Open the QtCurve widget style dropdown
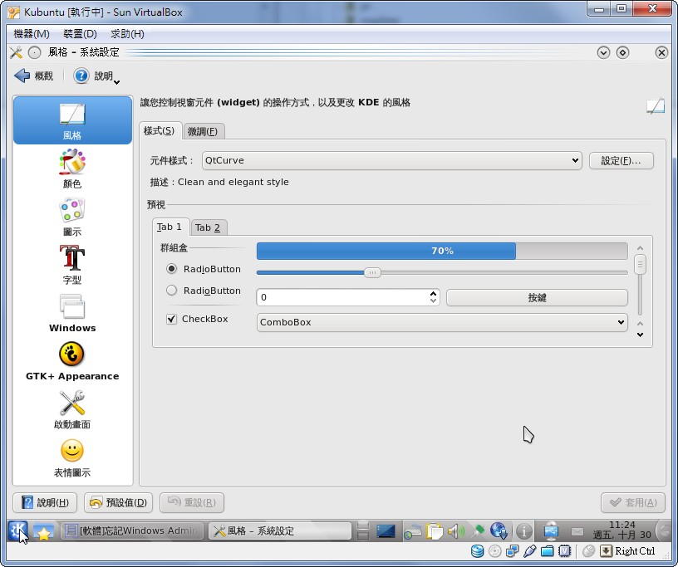The image size is (678, 567). pyautogui.click(x=391, y=160)
